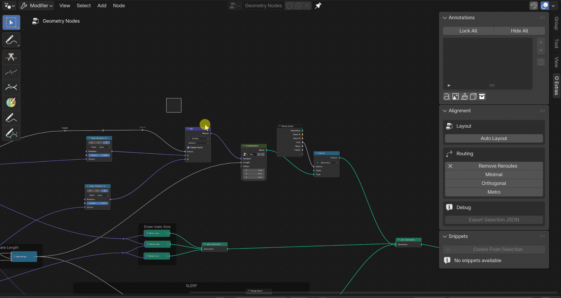Move annotation up arrow

tap(541, 42)
